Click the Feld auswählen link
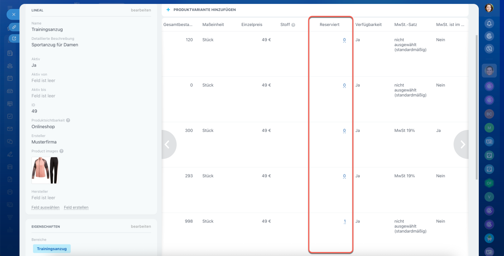Viewport: 504px width, 256px height. [45, 207]
